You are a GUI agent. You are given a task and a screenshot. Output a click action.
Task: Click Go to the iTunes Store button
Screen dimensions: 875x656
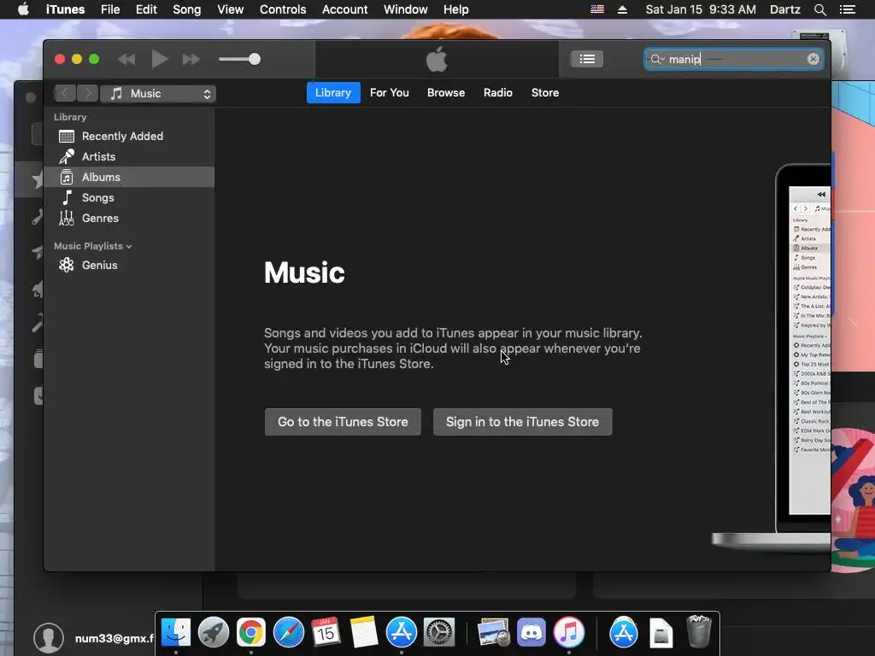point(343,422)
